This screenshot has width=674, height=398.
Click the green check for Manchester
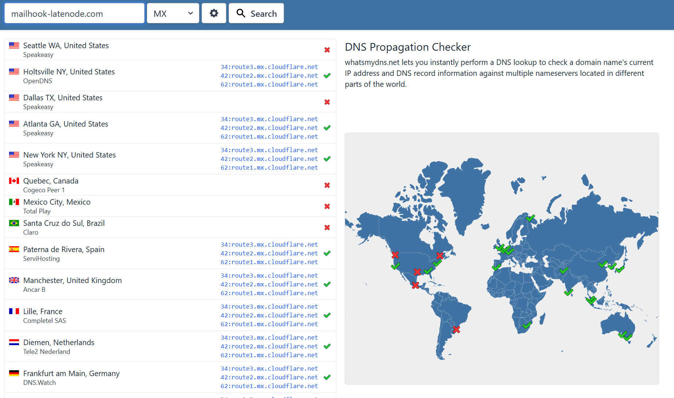[327, 284]
